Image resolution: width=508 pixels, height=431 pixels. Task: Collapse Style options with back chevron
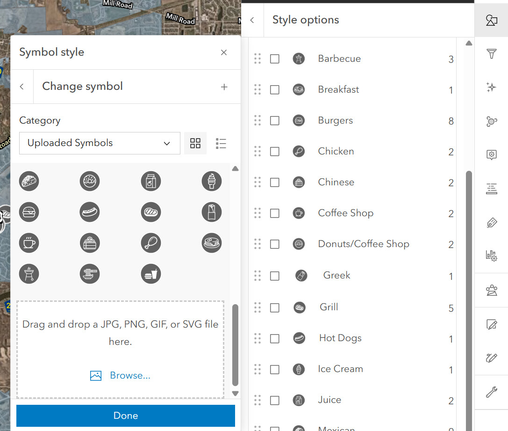pos(252,20)
